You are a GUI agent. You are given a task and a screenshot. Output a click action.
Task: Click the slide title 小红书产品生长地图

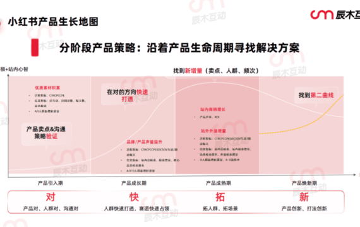pyautogui.click(x=53, y=22)
